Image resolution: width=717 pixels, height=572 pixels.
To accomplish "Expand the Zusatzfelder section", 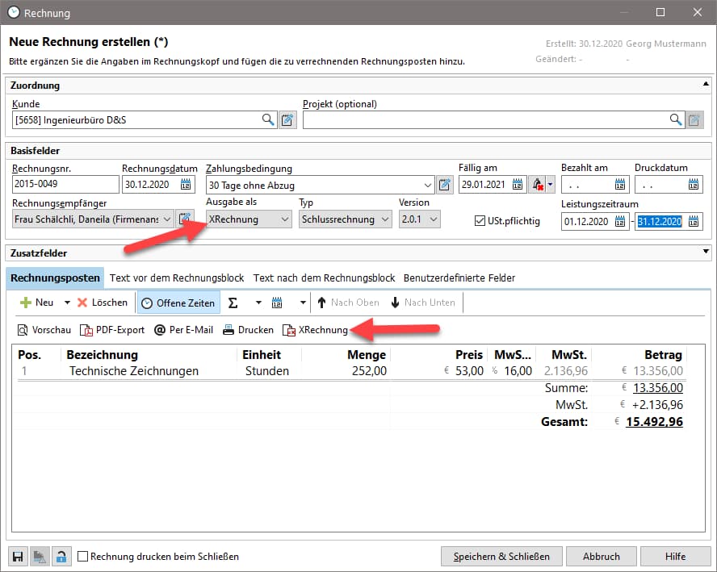I will (706, 251).
